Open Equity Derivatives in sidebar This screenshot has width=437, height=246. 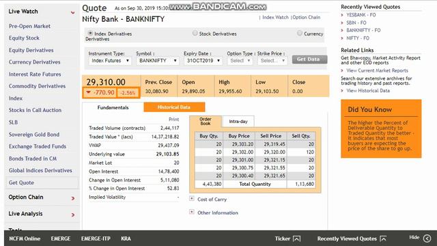(x=31, y=50)
